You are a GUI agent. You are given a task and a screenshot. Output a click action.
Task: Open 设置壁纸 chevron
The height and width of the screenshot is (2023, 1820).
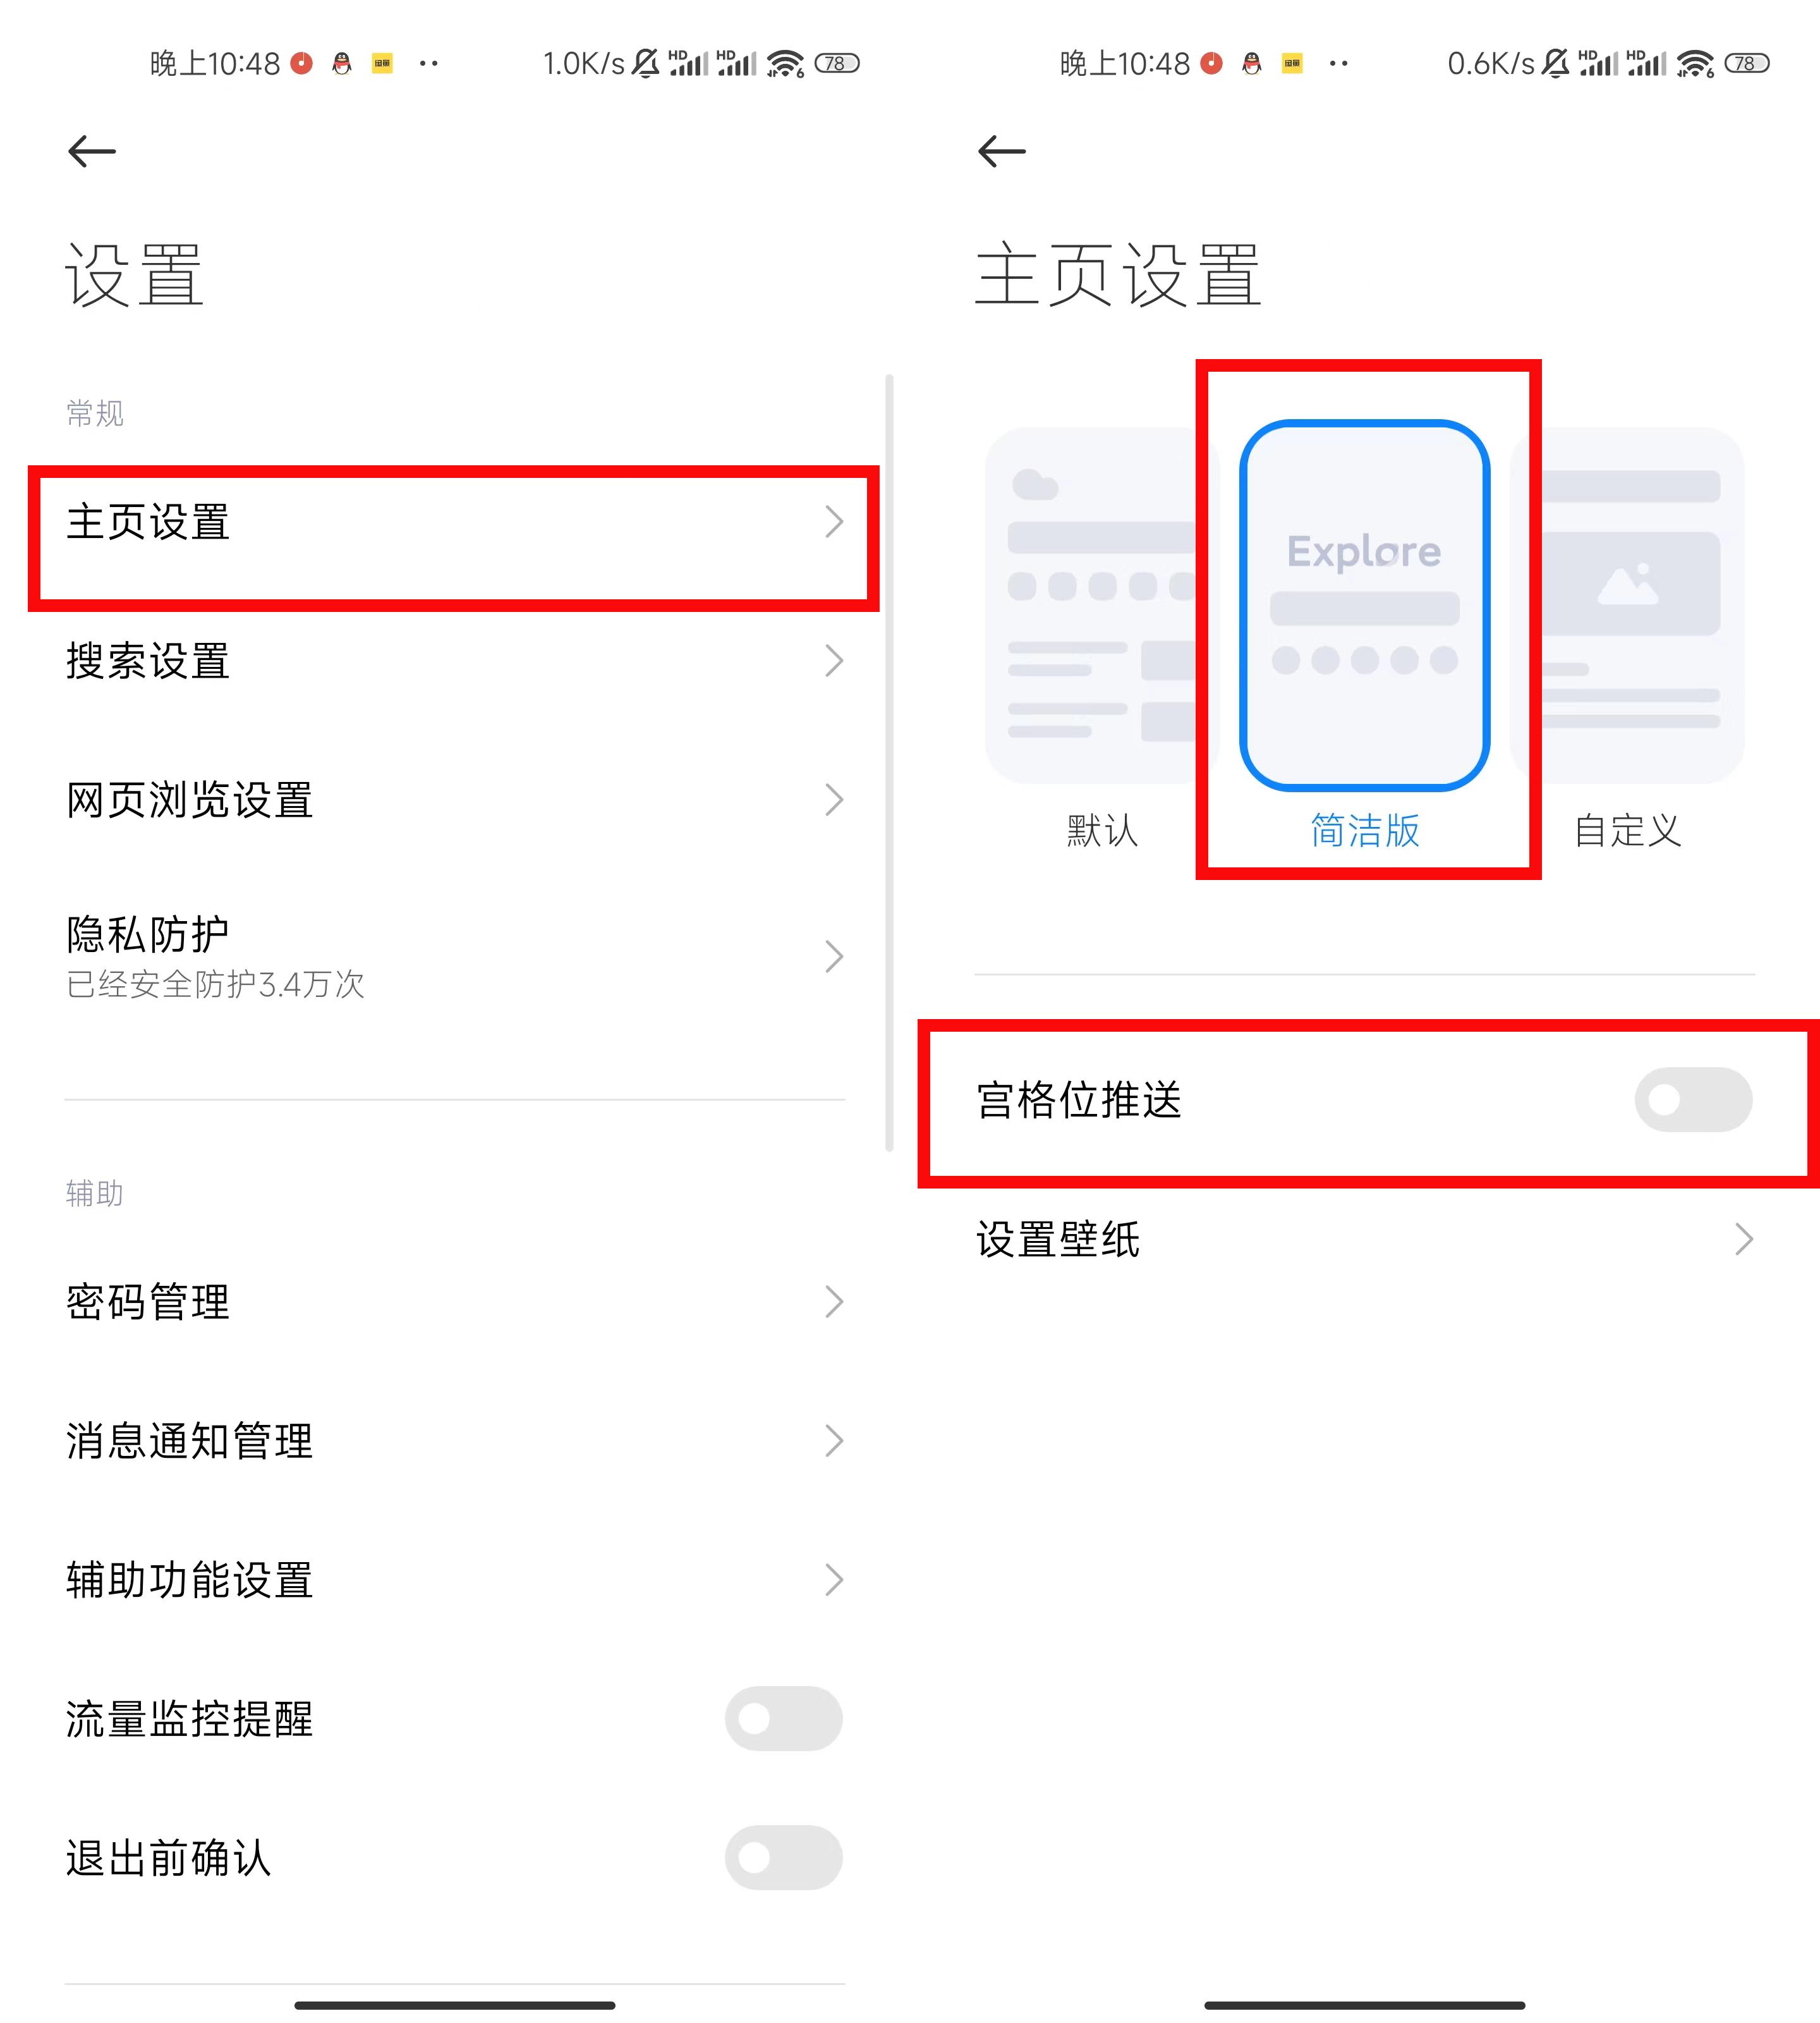(1744, 1240)
